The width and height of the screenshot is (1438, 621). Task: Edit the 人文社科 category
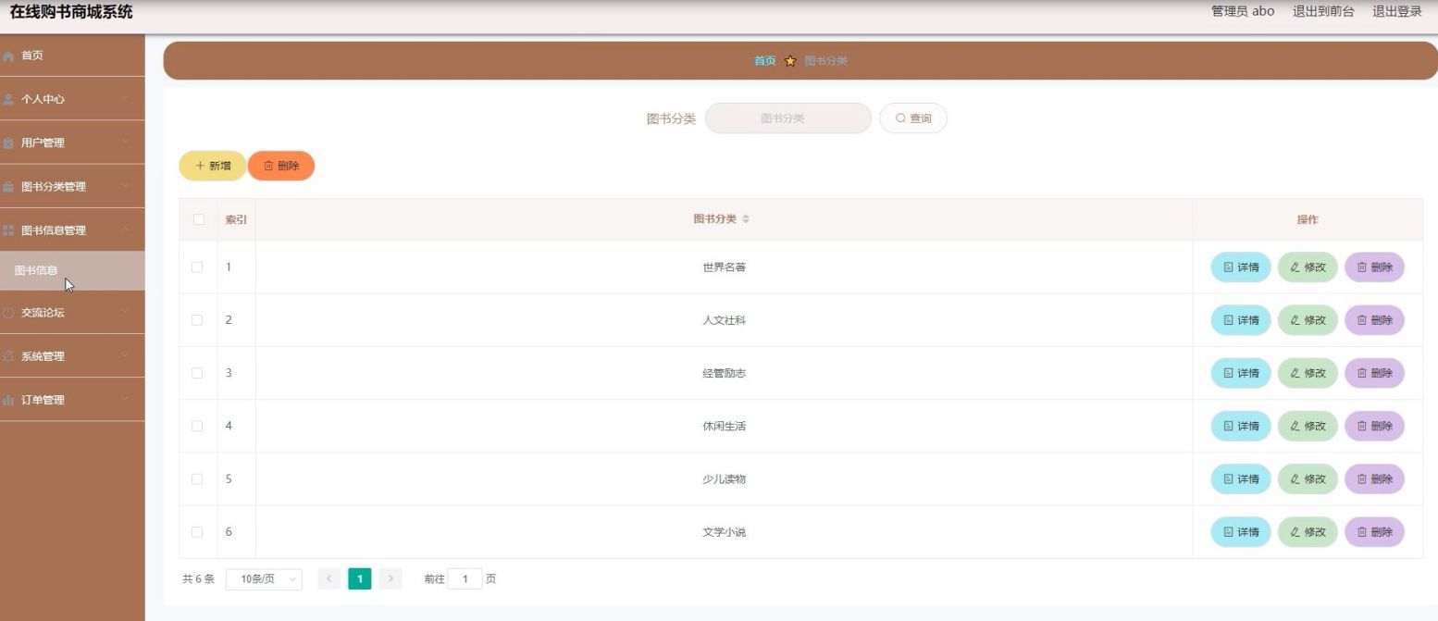click(x=1308, y=320)
